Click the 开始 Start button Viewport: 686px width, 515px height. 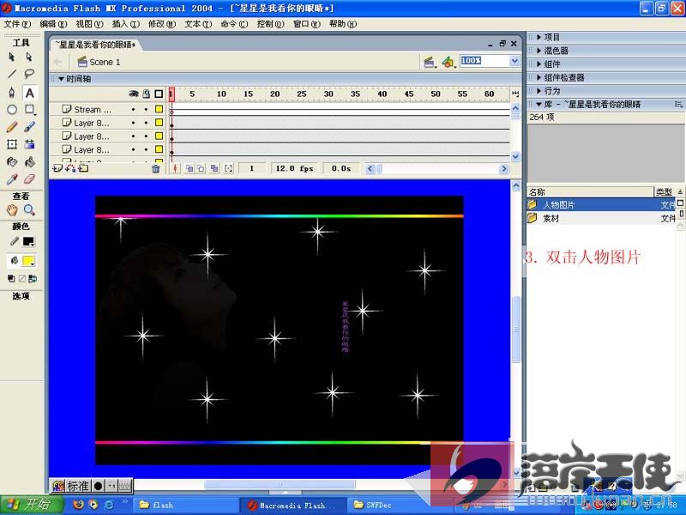point(32,505)
